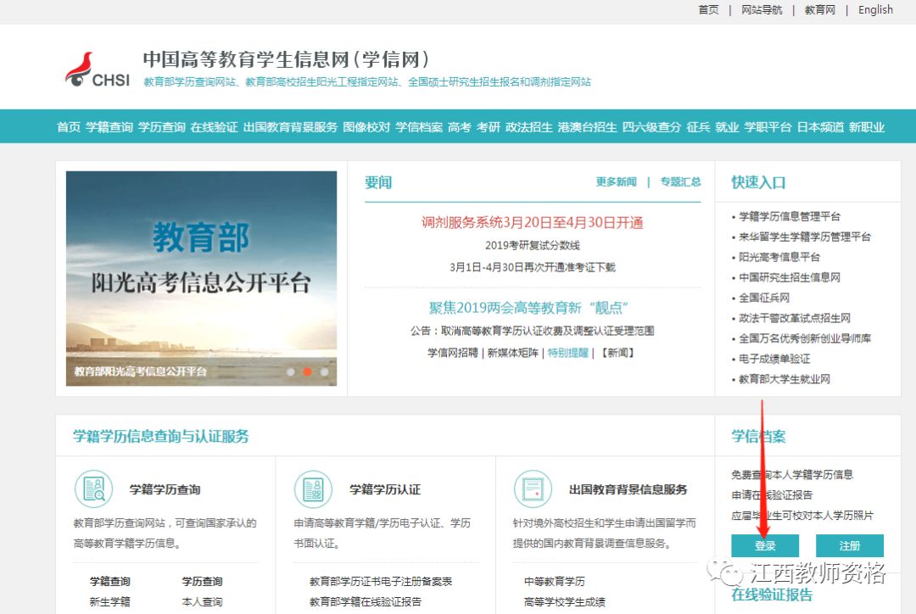Select the first carousel dot on banner

tap(290, 371)
